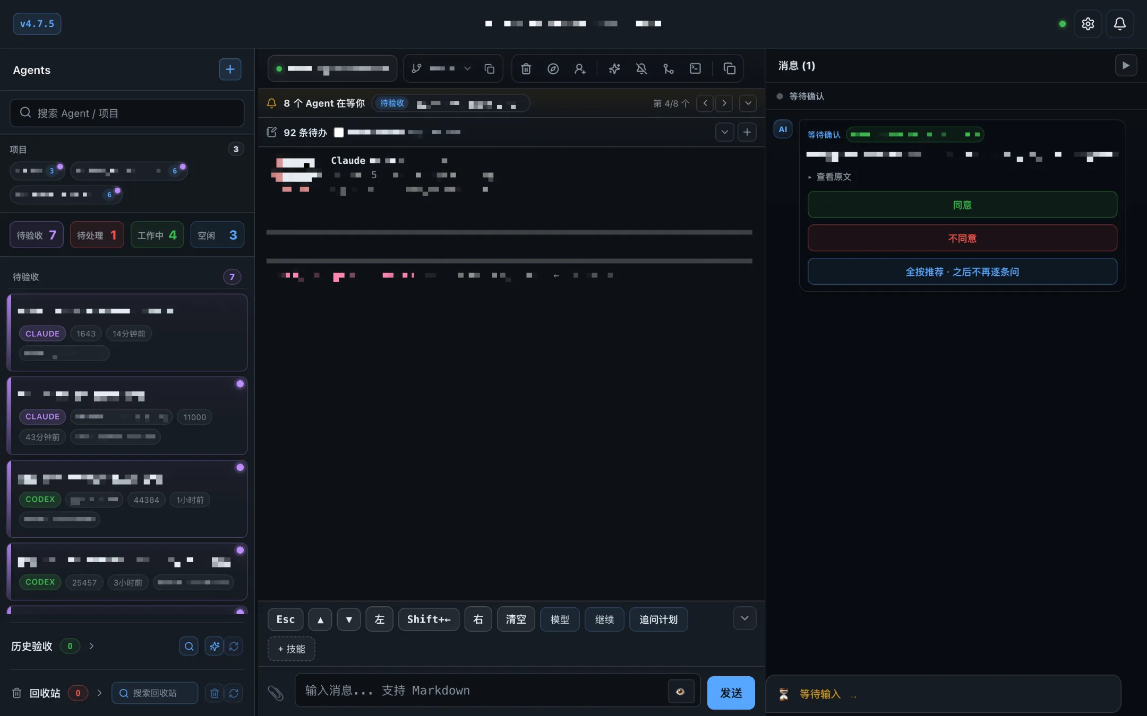Open the CODEX agent card with 25457

tap(127, 572)
